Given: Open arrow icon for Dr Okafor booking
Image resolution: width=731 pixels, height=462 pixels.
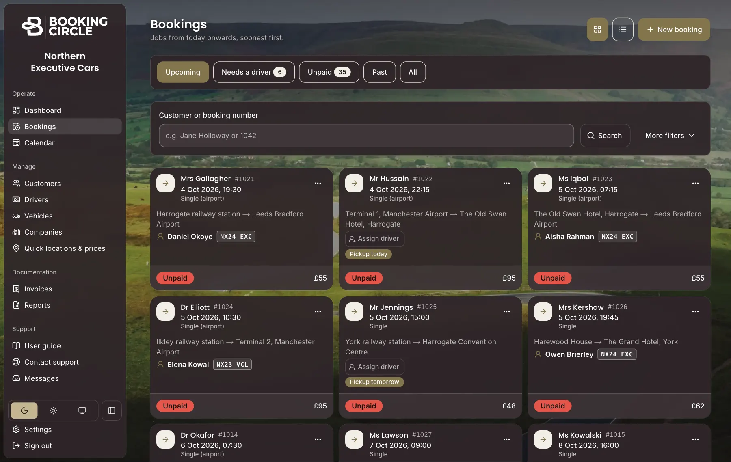Looking at the screenshot, I should point(165,439).
